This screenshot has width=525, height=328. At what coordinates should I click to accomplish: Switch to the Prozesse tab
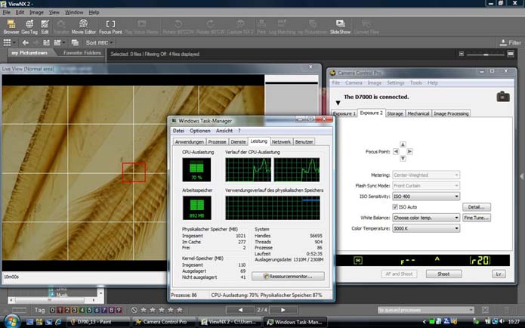tap(217, 142)
